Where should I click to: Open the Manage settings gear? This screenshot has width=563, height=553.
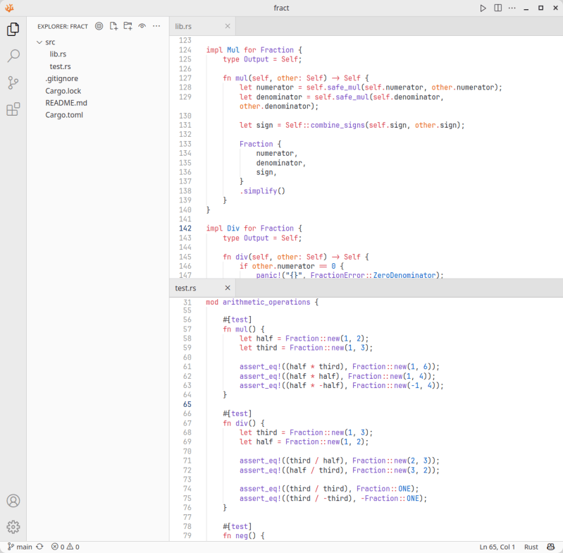click(13, 527)
